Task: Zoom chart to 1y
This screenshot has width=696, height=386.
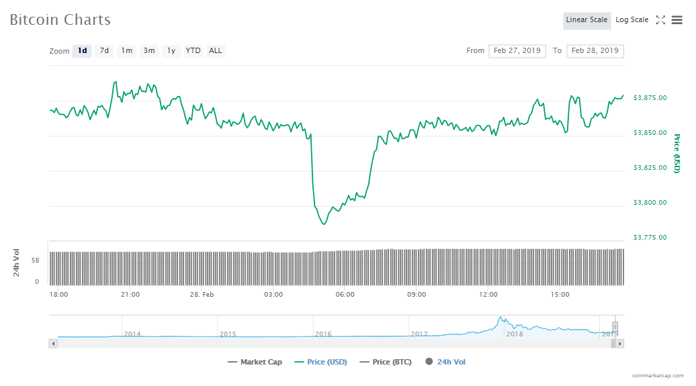Action: pos(171,51)
